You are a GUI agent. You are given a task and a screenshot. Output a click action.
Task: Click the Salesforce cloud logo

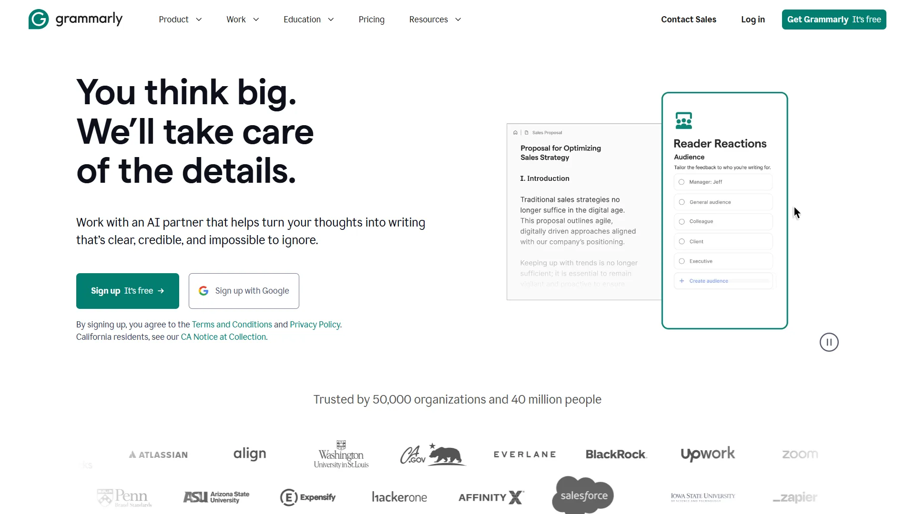point(583,495)
